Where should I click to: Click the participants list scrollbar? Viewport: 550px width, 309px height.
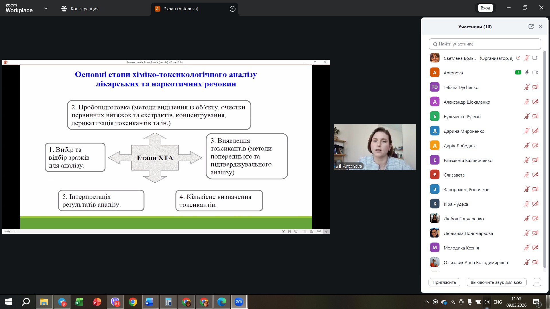pos(545,159)
